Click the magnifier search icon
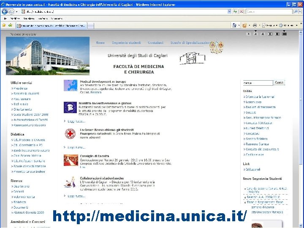Viewport: 304px width, 228px height. tap(296, 12)
